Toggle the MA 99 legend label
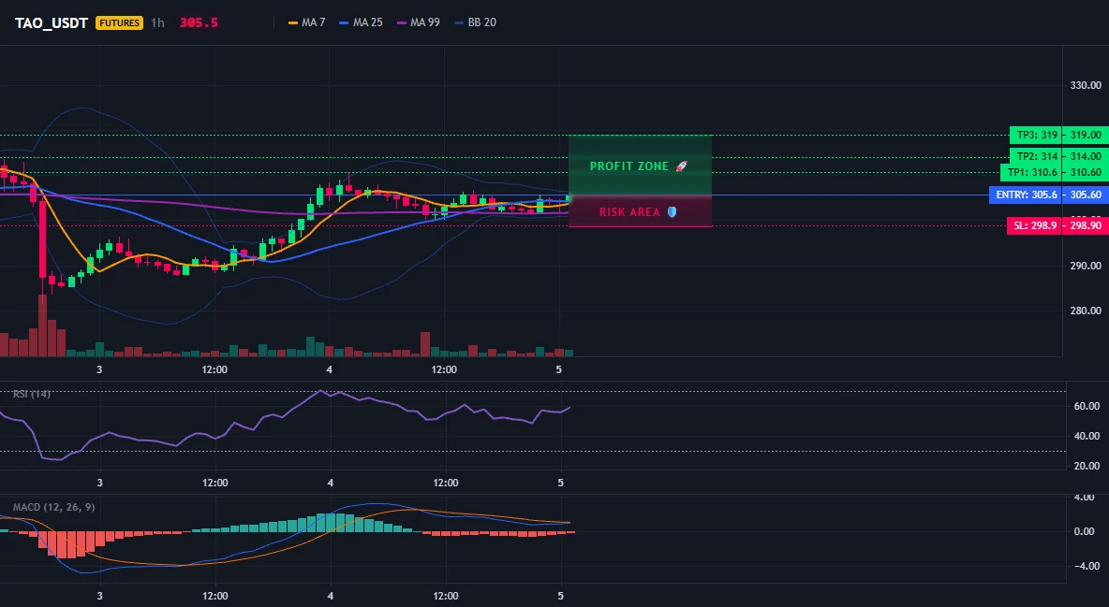This screenshot has width=1109, height=607. pos(425,22)
